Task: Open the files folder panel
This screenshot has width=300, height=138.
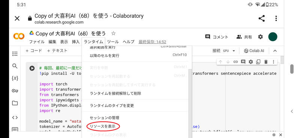Action: coord(15,103)
